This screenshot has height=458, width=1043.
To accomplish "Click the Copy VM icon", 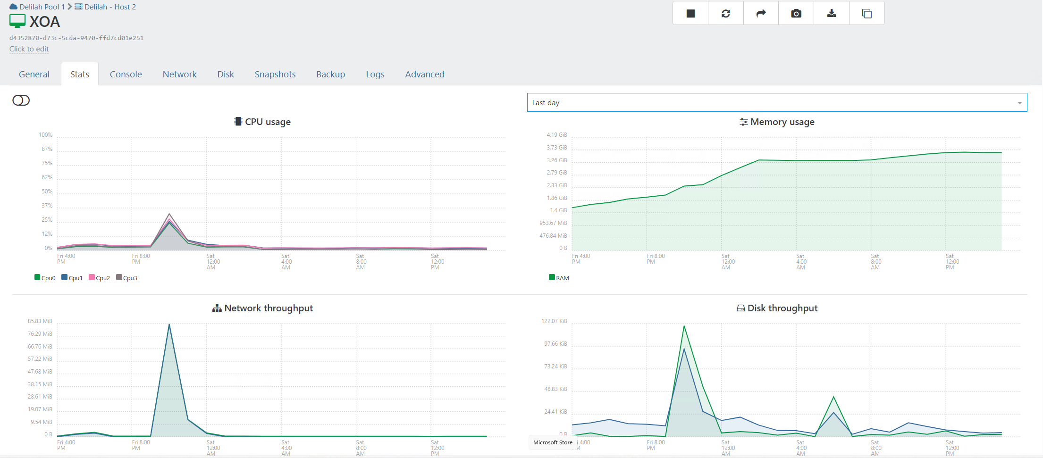I will (866, 14).
